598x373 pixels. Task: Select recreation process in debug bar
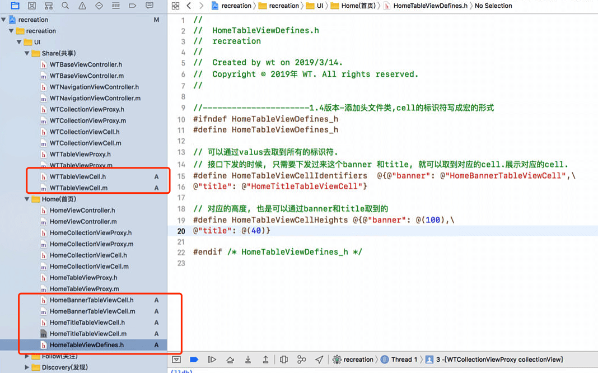point(353,359)
